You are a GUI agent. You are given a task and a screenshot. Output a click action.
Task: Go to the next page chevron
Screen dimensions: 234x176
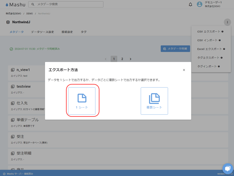point(131,59)
